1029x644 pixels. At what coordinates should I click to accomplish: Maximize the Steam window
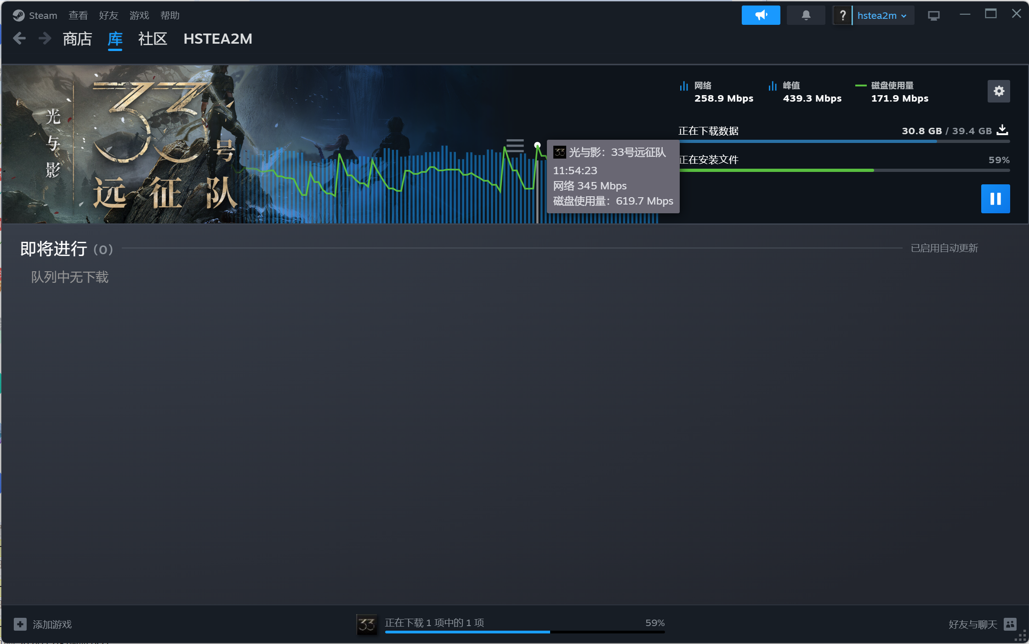(x=991, y=14)
